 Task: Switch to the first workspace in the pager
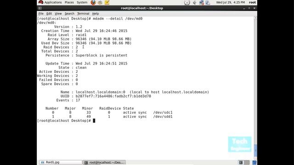coord(241,162)
